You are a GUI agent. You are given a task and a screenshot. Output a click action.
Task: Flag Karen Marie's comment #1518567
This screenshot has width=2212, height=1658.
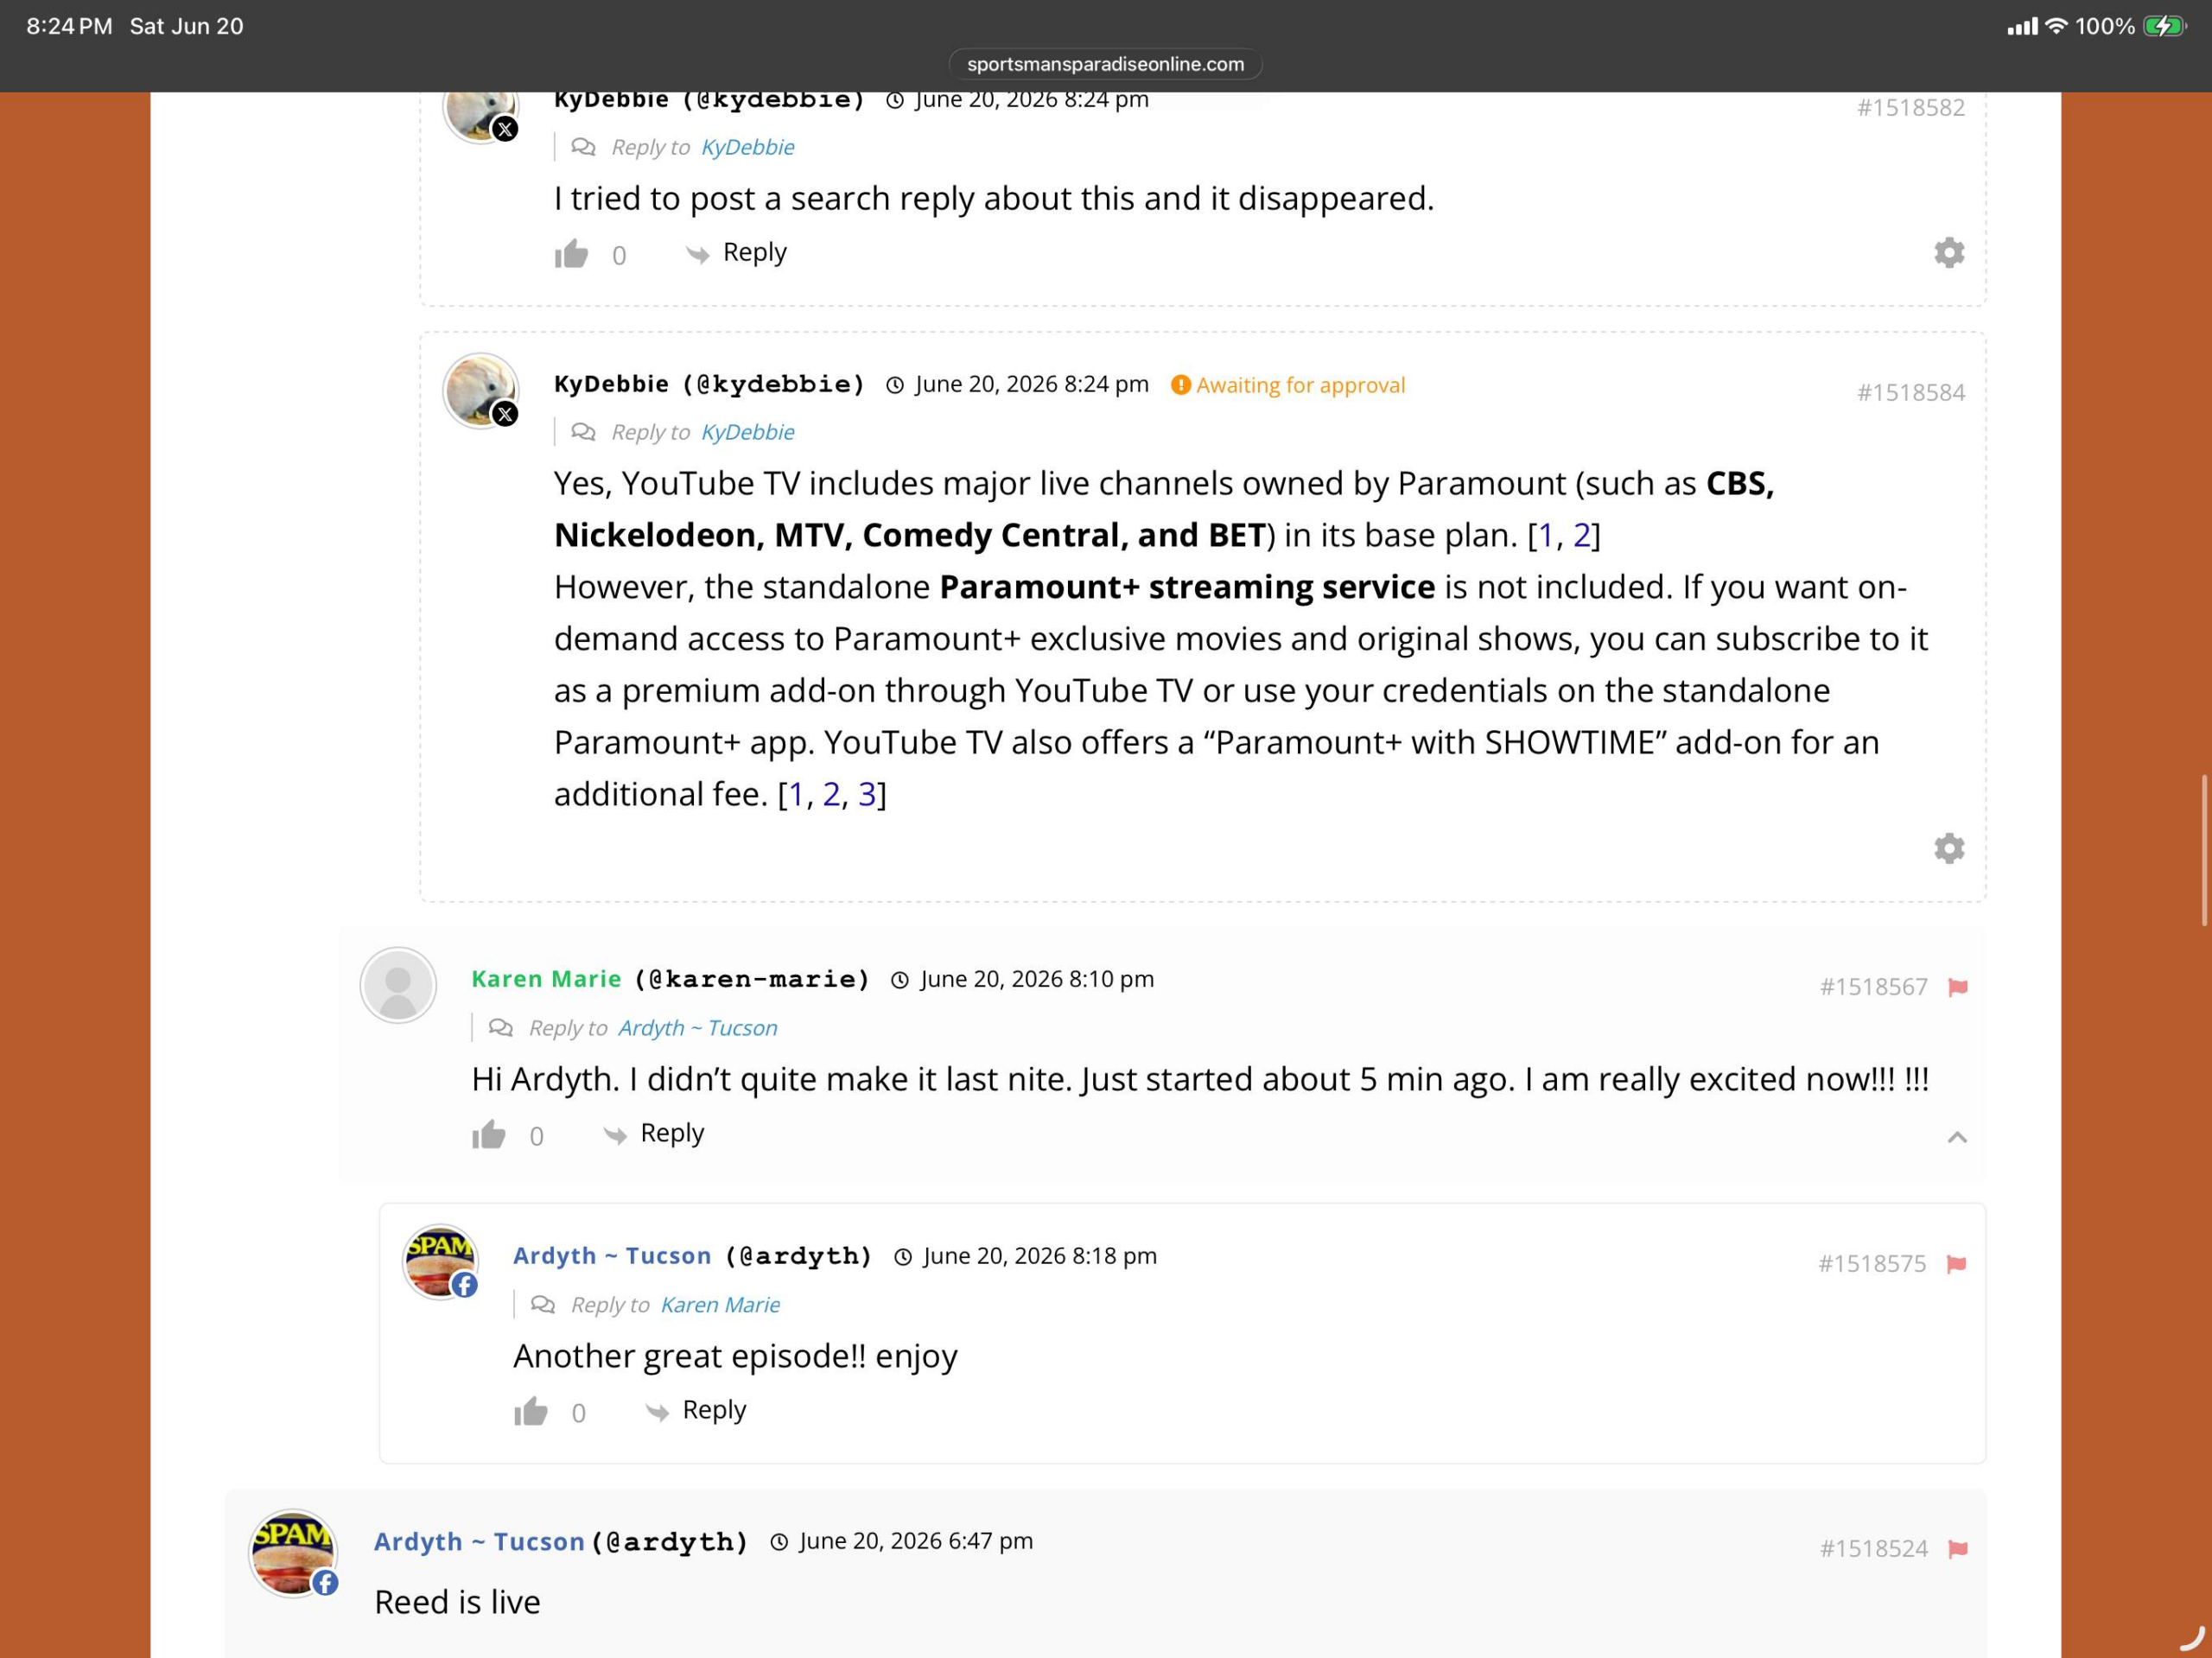pos(1958,987)
